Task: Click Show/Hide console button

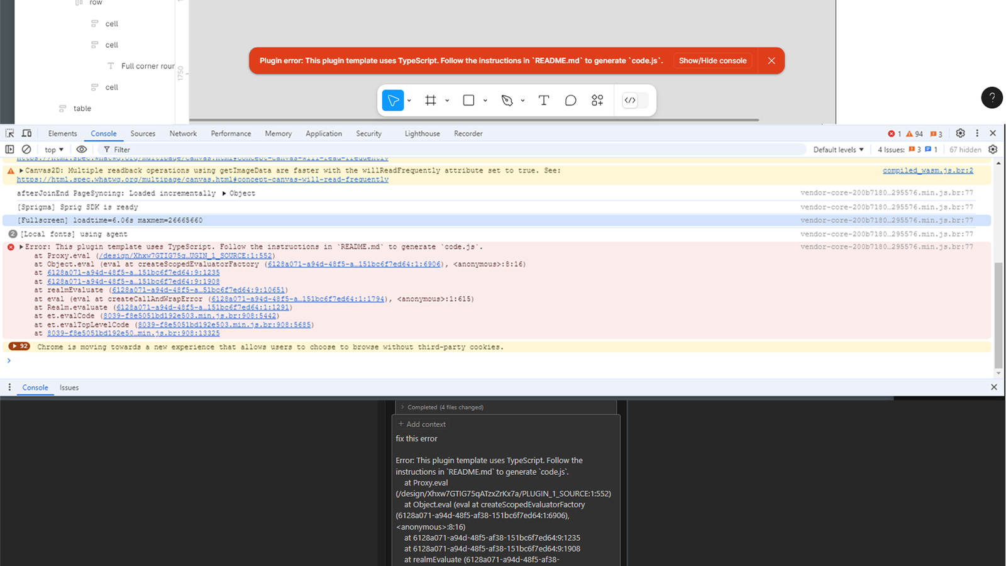Action: click(712, 61)
